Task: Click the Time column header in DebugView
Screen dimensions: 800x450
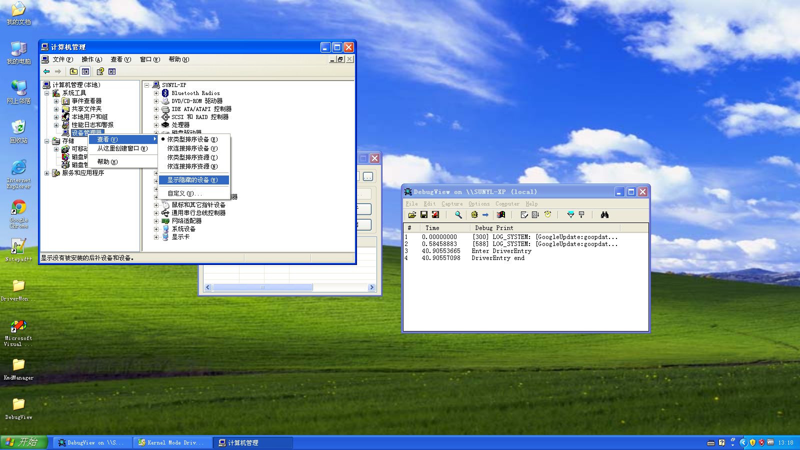Action: [x=445, y=228]
